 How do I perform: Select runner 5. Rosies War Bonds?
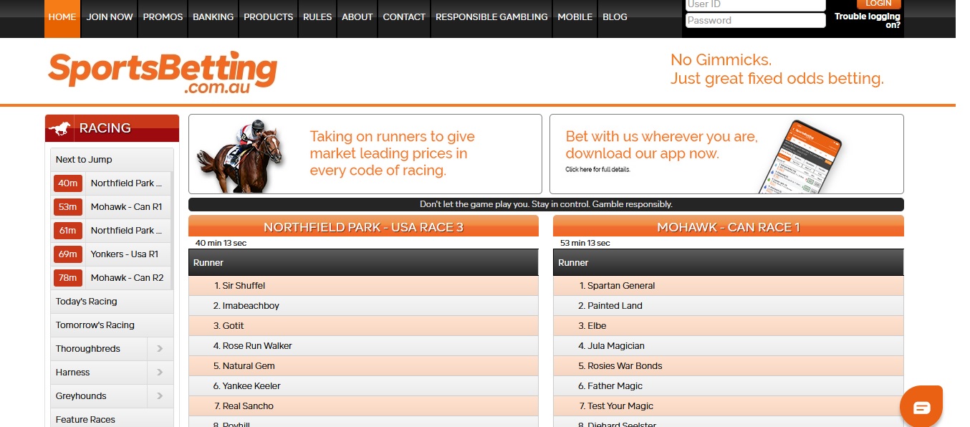[729, 366]
